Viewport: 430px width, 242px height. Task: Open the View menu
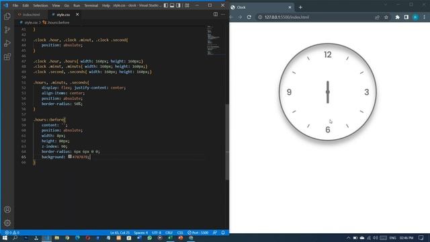pyautogui.click(x=56, y=5)
